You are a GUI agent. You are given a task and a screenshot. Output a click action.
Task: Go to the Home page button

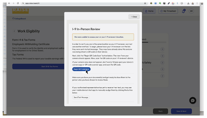149,11
